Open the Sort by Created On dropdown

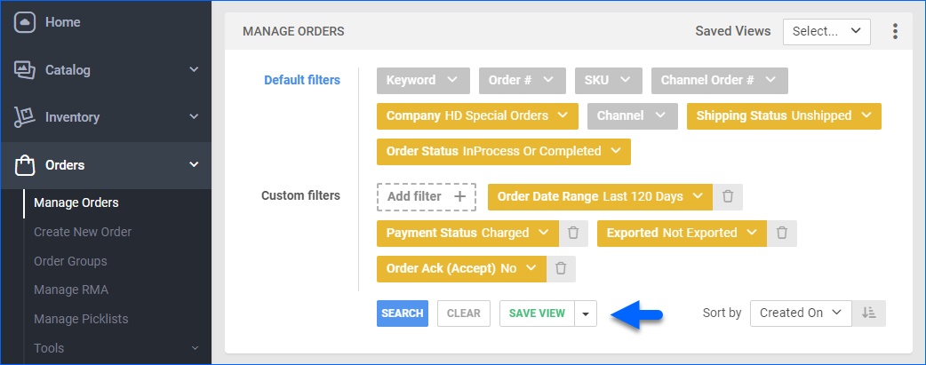coord(800,313)
